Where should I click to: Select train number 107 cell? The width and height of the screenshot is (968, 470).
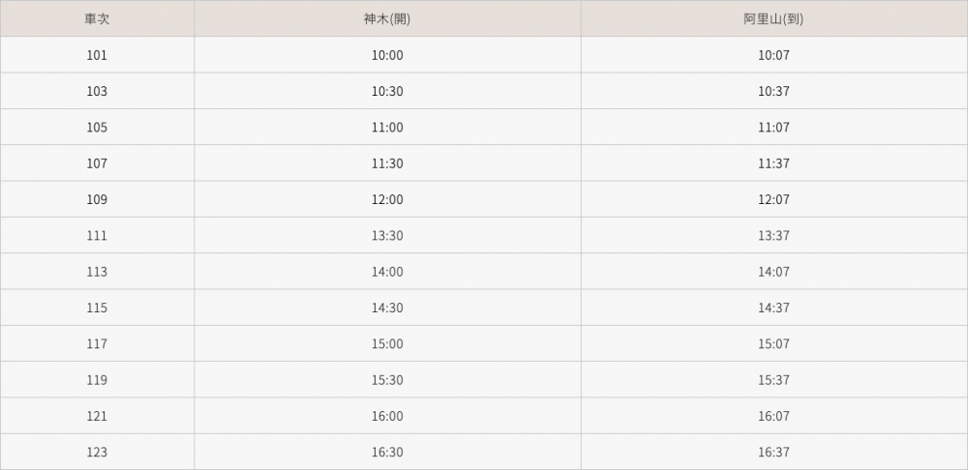point(97,163)
